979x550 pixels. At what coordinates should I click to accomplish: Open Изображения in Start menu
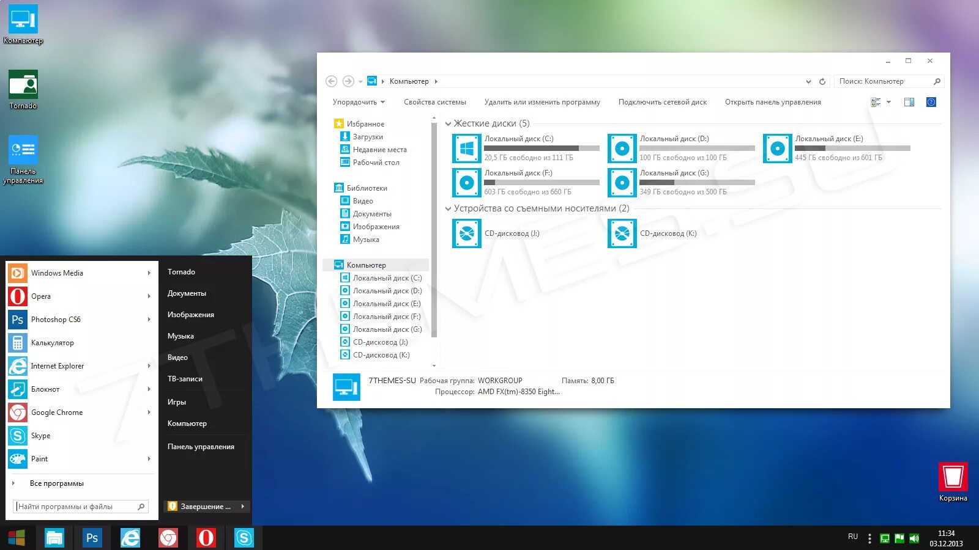pos(190,315)
